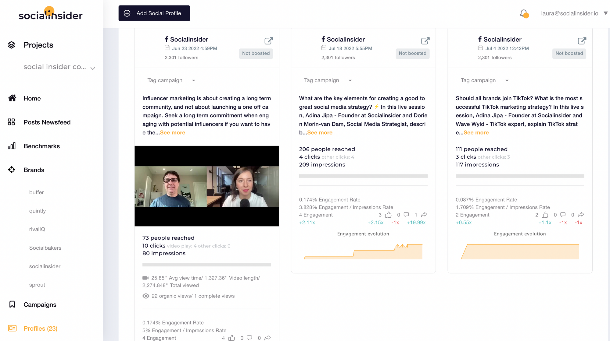The height and width of the screenshot is (341, 610).
Task: Click the likes thumbs-up icon on Jul 4 post
Action: pyautogui.click(x=545, y=215)
